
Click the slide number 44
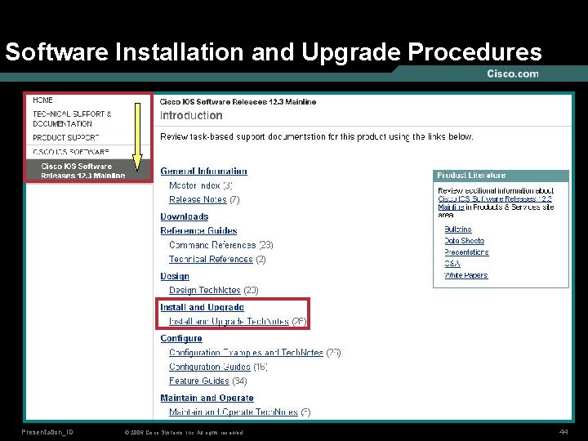(x=563, y=432)
